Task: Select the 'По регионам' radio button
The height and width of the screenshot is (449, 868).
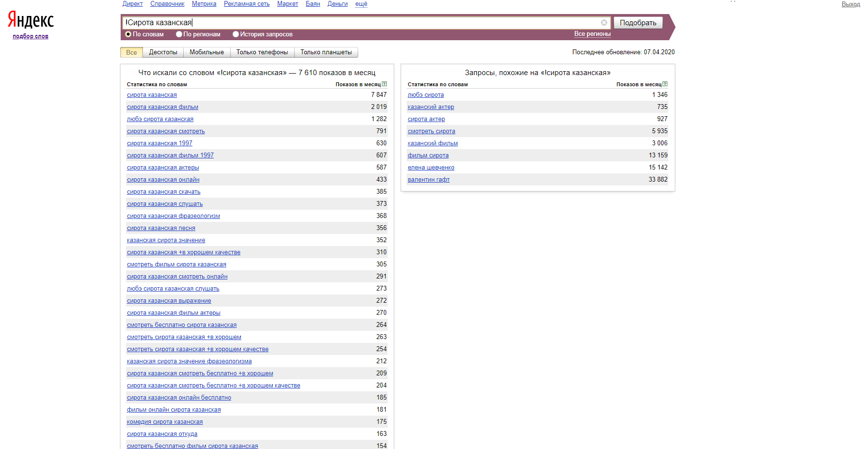Action: pos(179,34)
